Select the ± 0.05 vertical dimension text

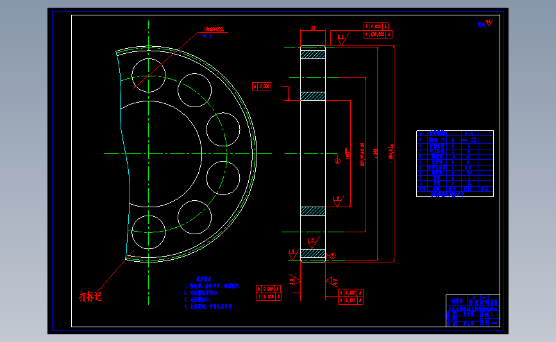[x=362, y=155]
